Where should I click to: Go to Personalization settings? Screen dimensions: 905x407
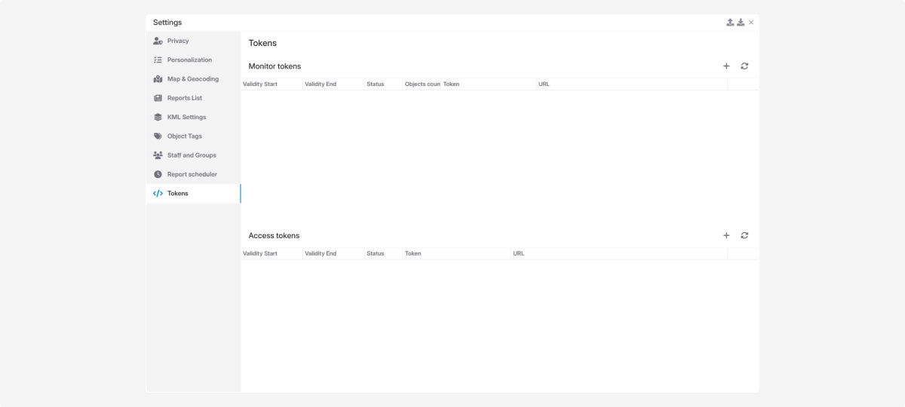[x=189, y=60]
